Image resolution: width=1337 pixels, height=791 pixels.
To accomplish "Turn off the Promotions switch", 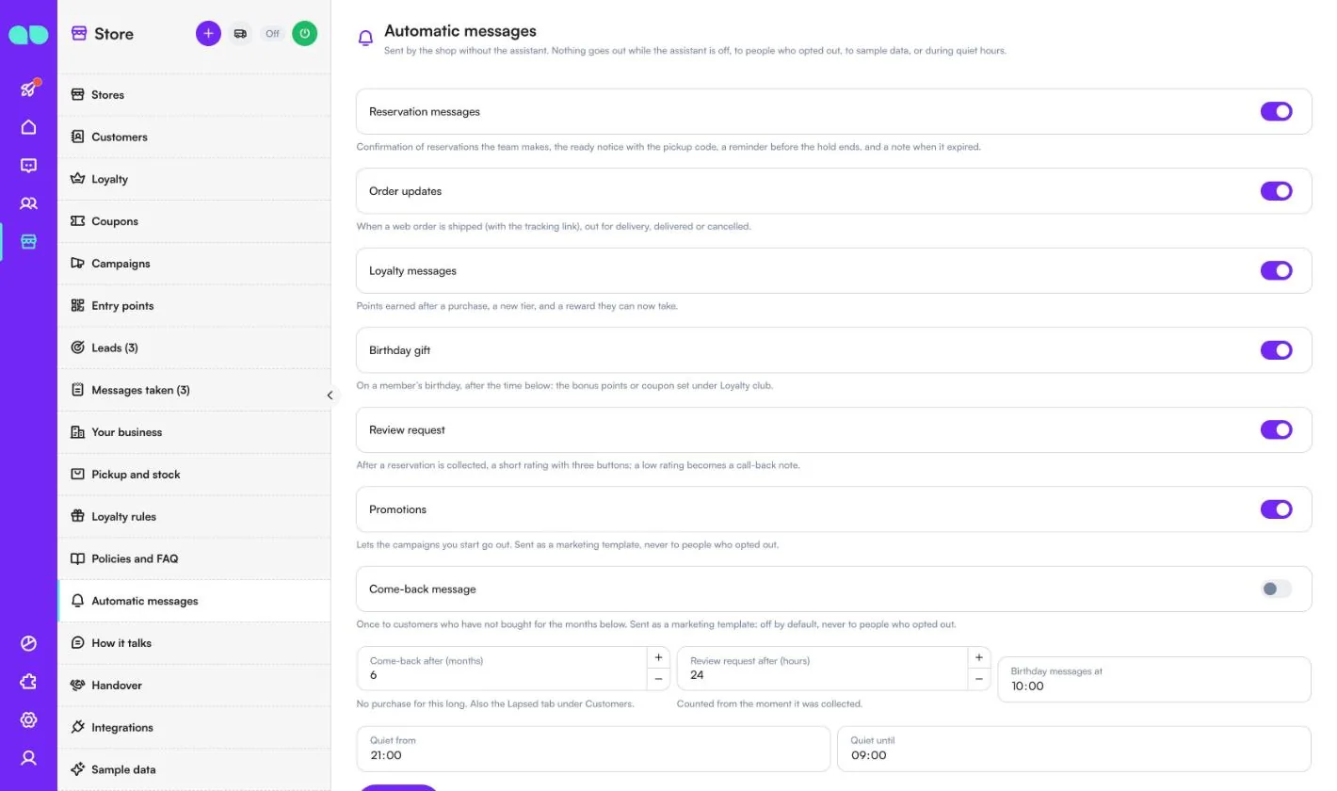I will point(1276,509).
